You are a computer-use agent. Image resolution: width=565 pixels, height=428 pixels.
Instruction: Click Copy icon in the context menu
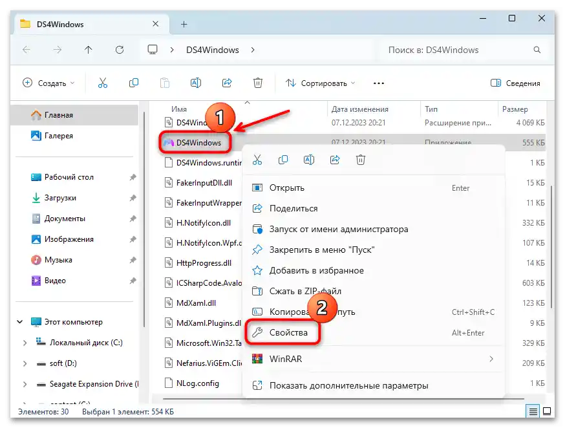283,160
